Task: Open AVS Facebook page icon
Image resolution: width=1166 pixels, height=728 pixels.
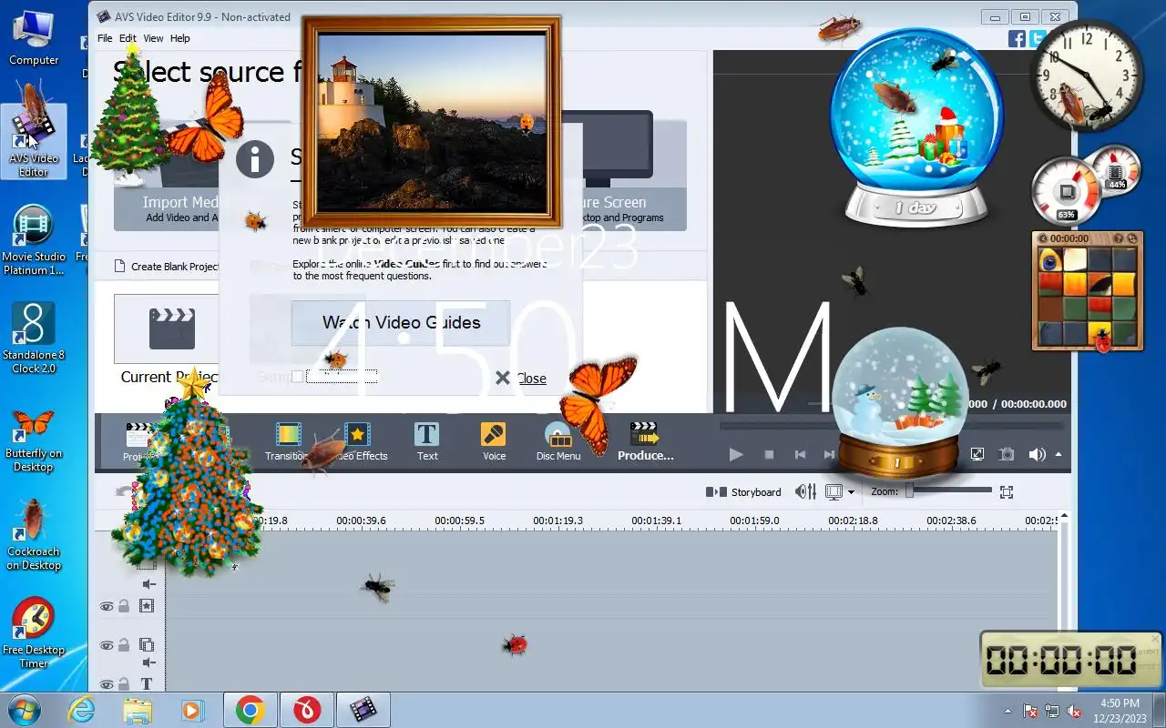Action: tap(1018, 38)
